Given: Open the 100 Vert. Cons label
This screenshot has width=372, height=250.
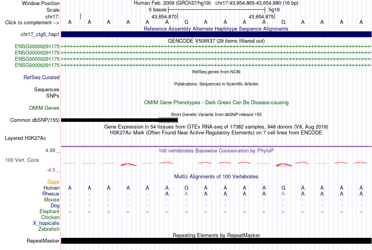Looking at the screenshot, I should coord(22,160).
